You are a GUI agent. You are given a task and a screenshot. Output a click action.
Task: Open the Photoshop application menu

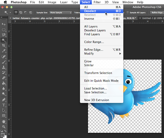19,2
